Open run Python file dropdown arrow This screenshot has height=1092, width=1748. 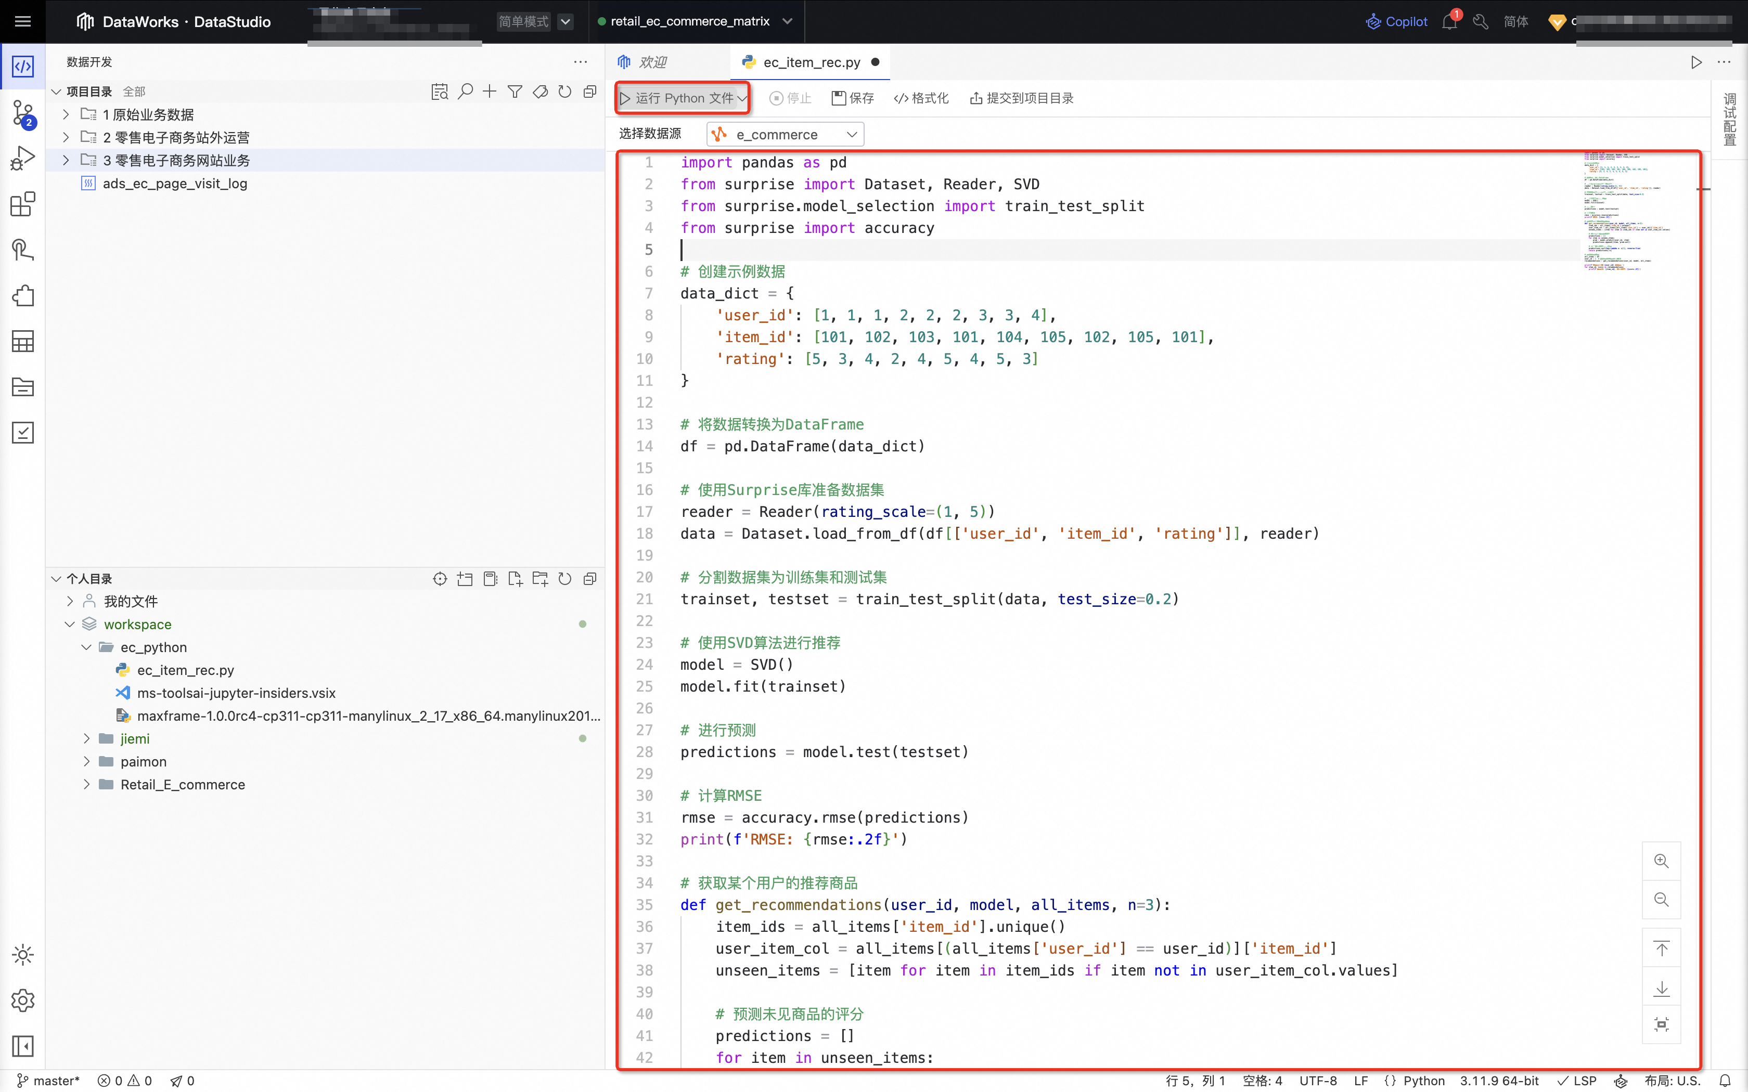tap(742, 98)
